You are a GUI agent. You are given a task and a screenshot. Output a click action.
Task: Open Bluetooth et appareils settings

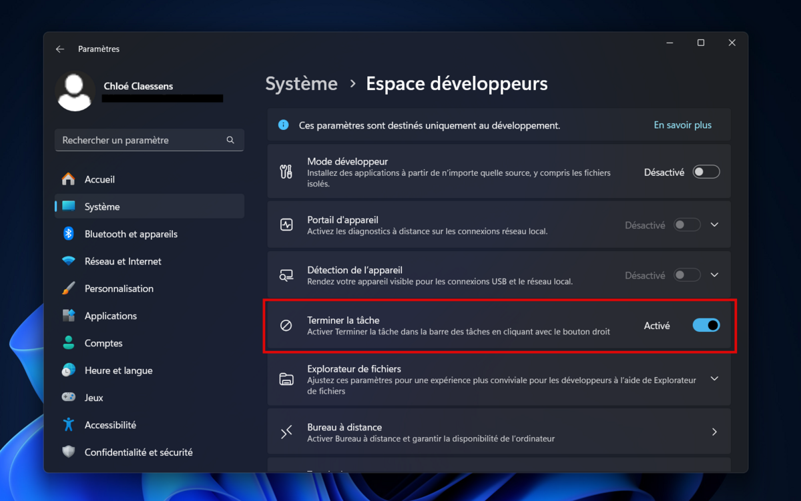click(150, 234)
